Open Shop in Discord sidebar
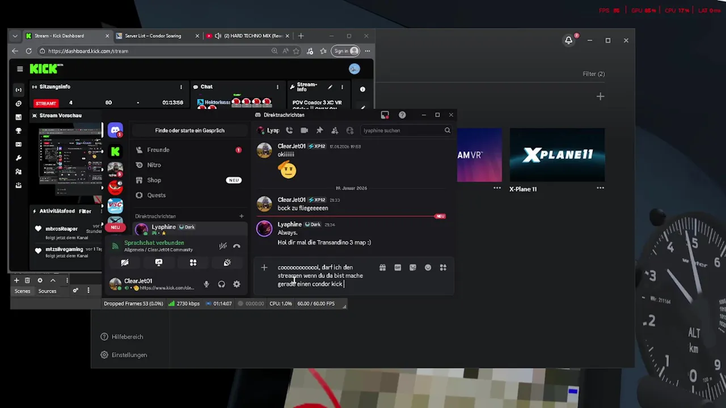 [x=189, y=180]
